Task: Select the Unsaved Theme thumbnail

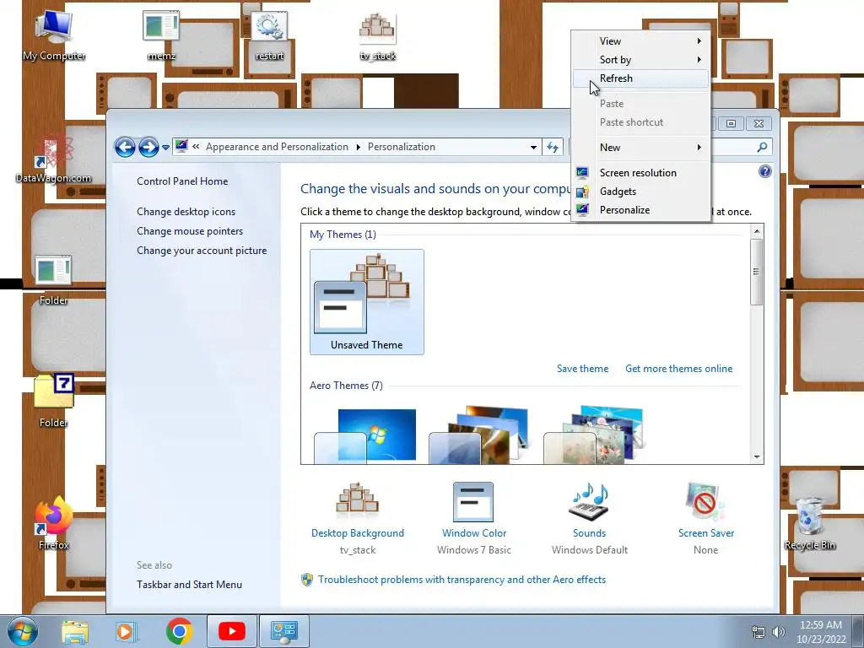Action: 367,302
